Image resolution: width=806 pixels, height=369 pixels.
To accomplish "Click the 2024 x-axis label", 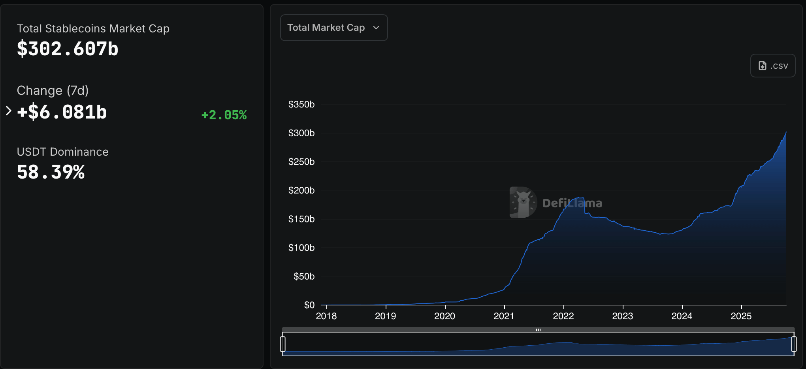I will tap(682, 316).
